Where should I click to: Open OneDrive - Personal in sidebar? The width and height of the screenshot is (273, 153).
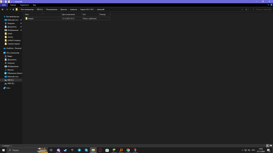tap(14, 48)
